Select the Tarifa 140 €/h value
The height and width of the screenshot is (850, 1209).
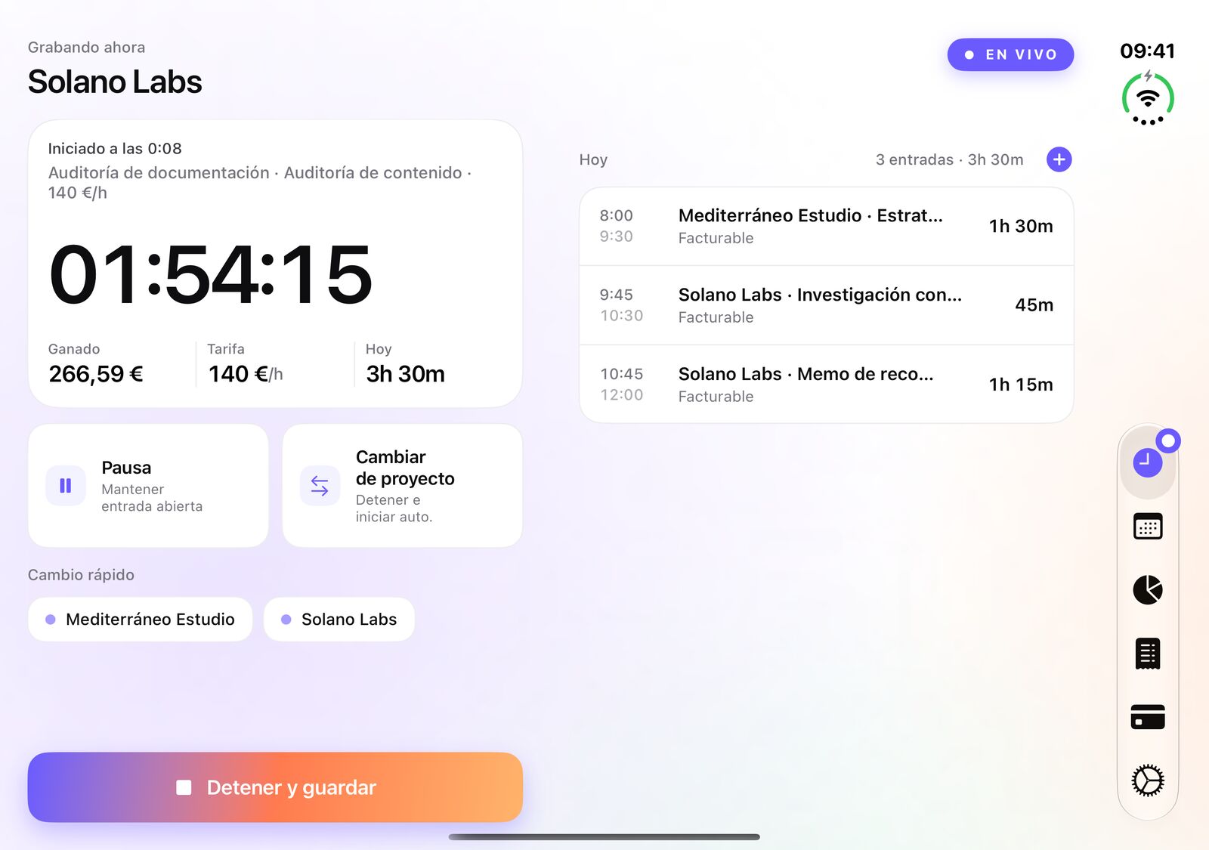[x=246, y=374]
